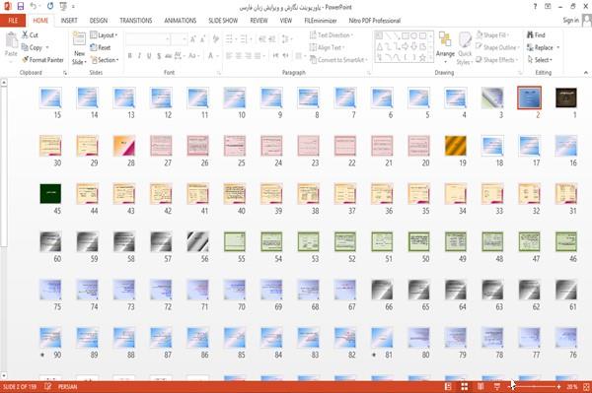The image size is (592, 393).
Task: Switch to the SLIDE SHOW tab
Action: [x=223, y=21]
